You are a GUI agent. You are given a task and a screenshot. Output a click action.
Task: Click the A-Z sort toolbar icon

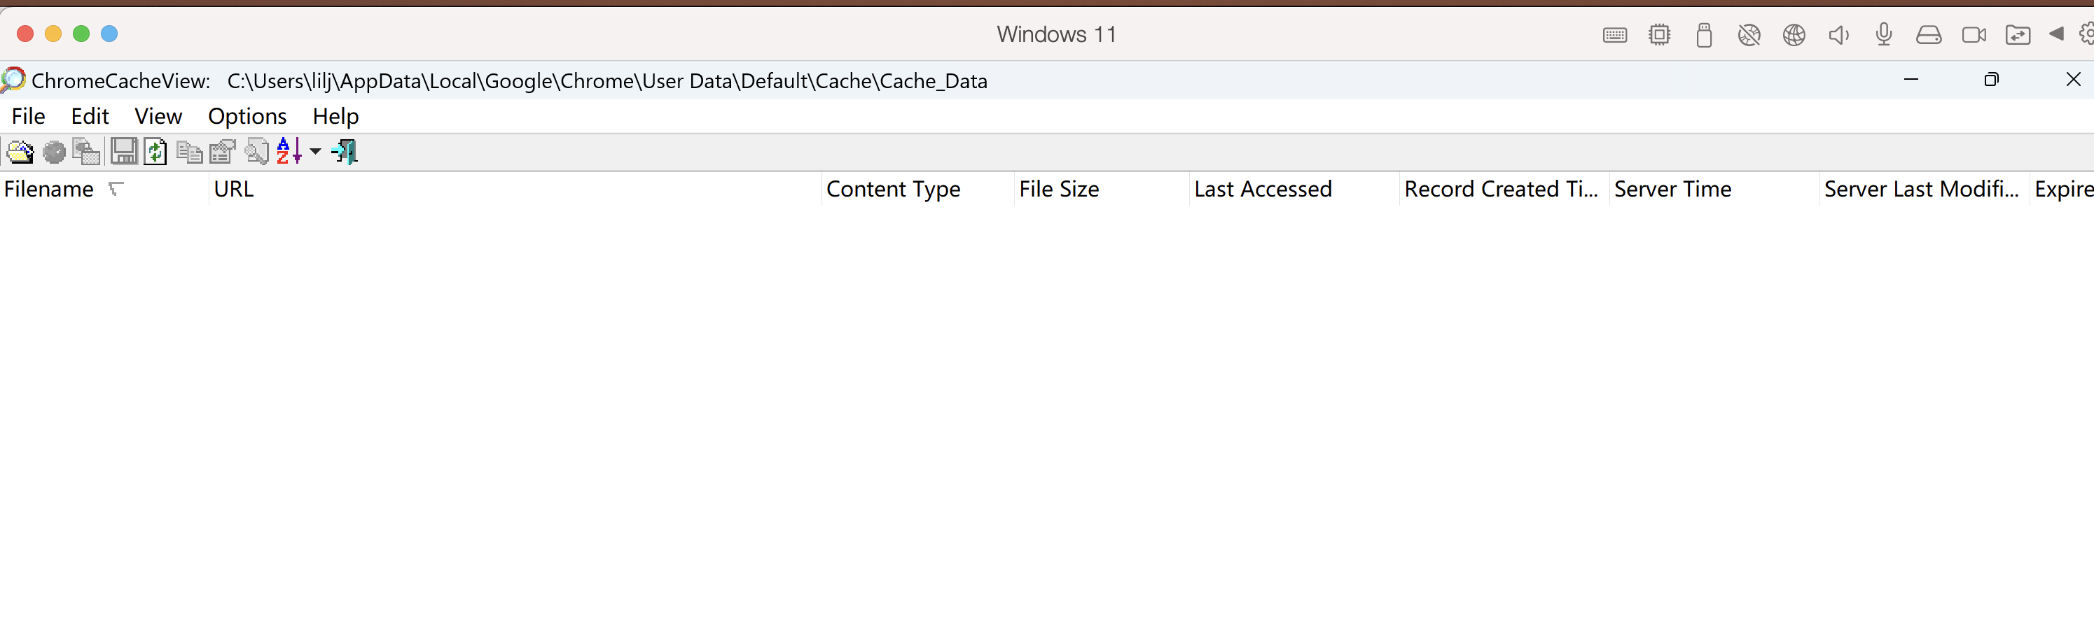289,152
